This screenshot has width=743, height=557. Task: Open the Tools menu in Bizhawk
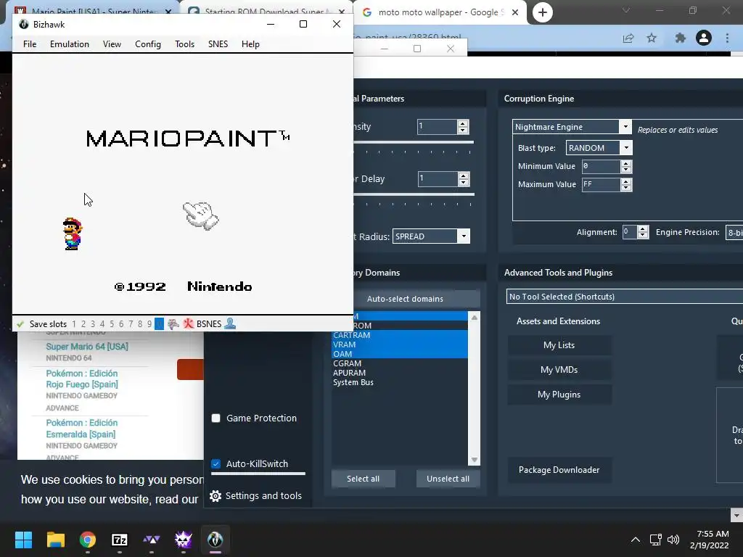point(184,44)
